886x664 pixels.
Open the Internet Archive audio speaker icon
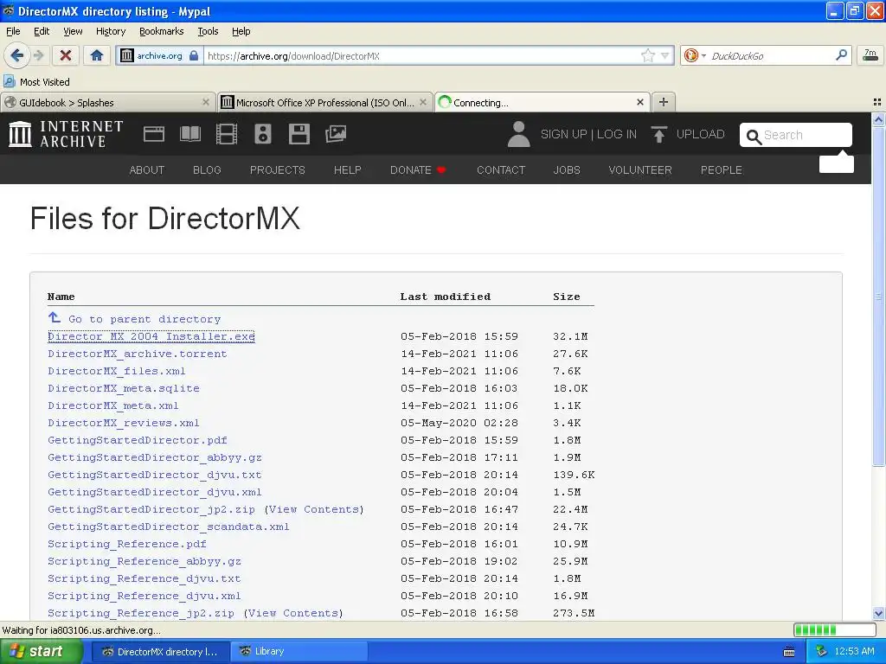(263, 134)
